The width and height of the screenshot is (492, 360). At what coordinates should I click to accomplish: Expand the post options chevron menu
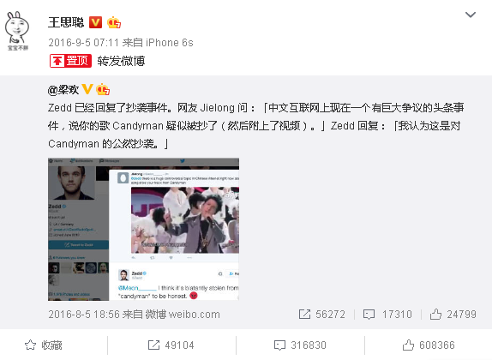point(471,15)
